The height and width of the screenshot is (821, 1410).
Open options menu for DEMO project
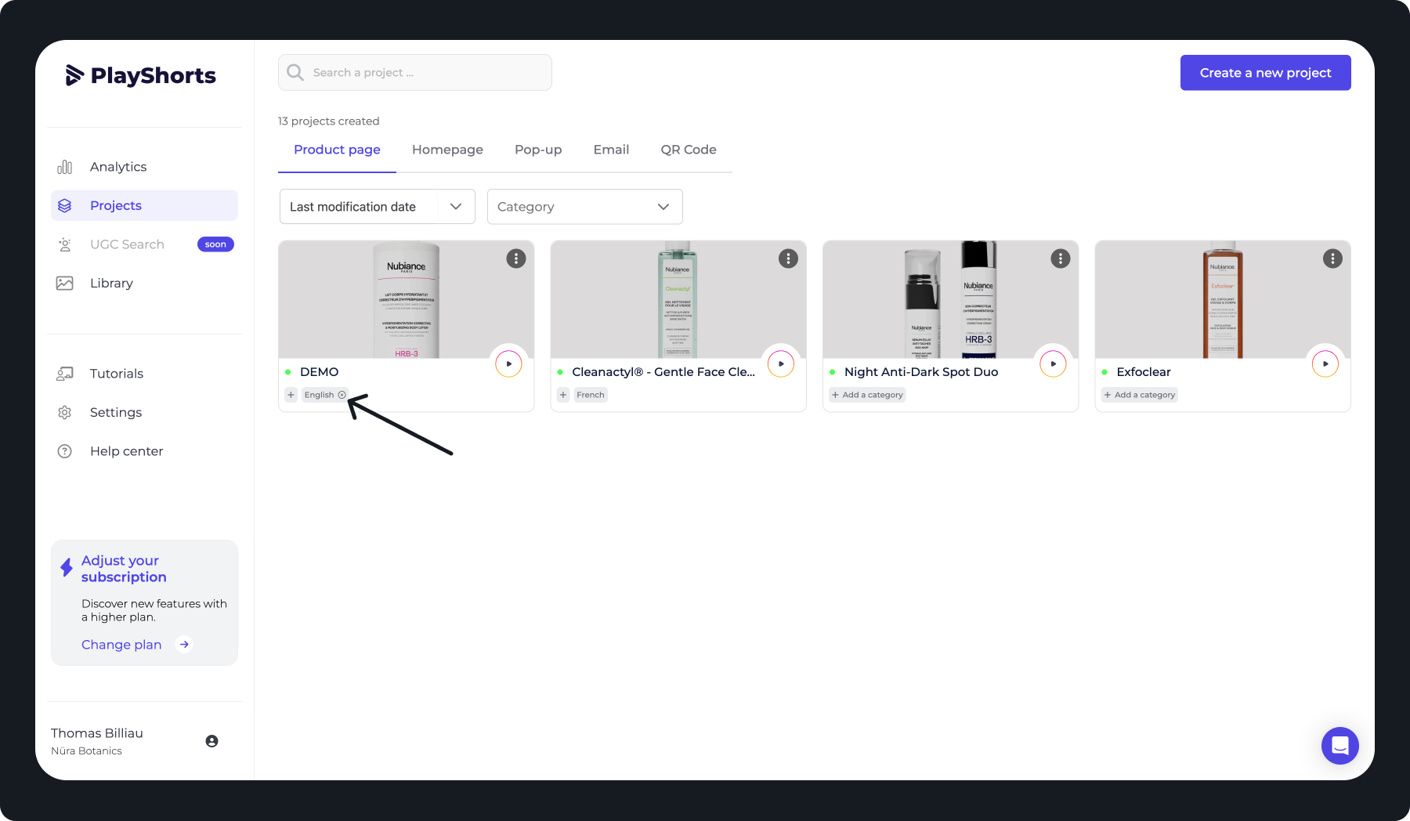516,259
